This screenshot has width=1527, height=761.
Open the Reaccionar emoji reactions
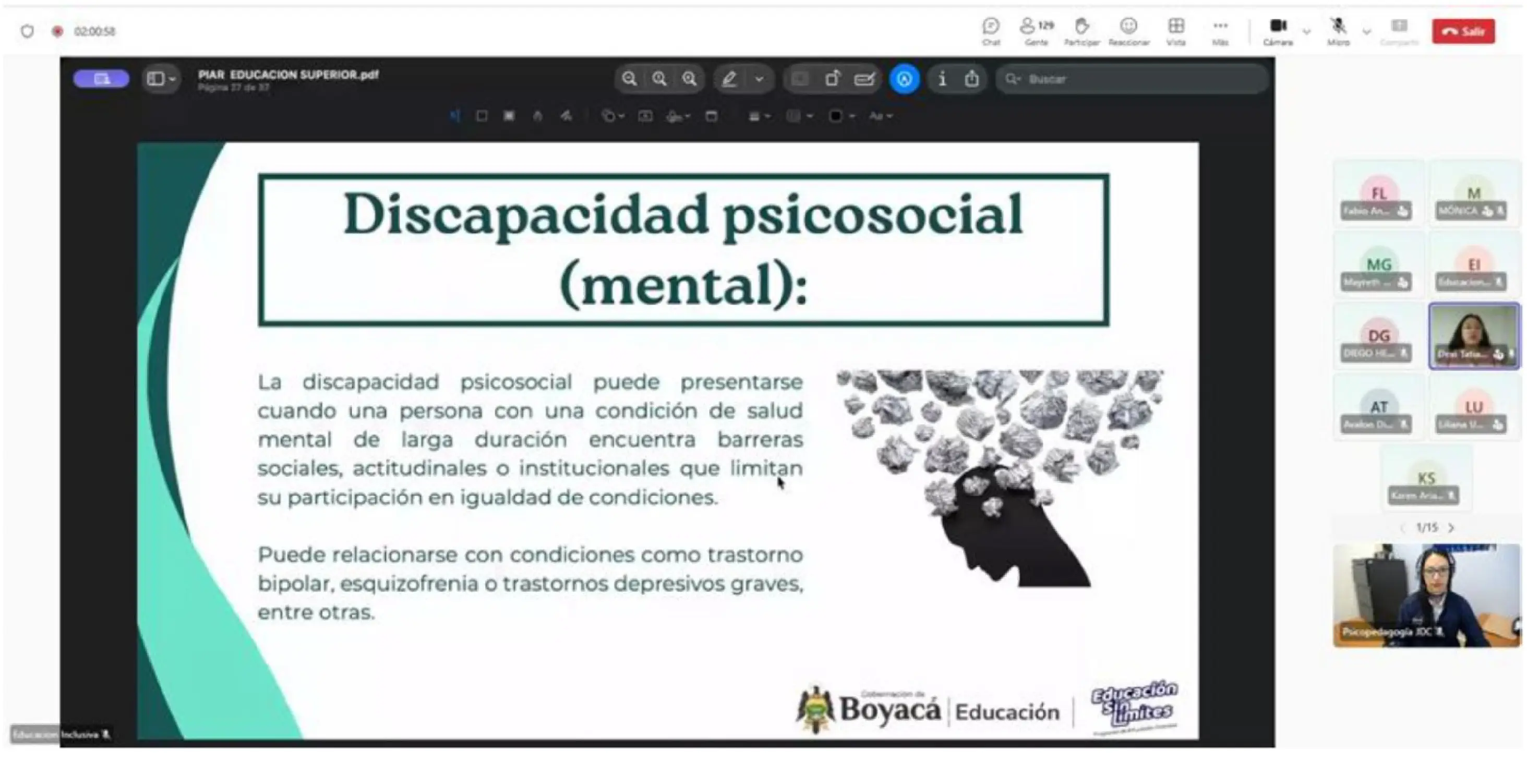click(x=1128, y=31)
